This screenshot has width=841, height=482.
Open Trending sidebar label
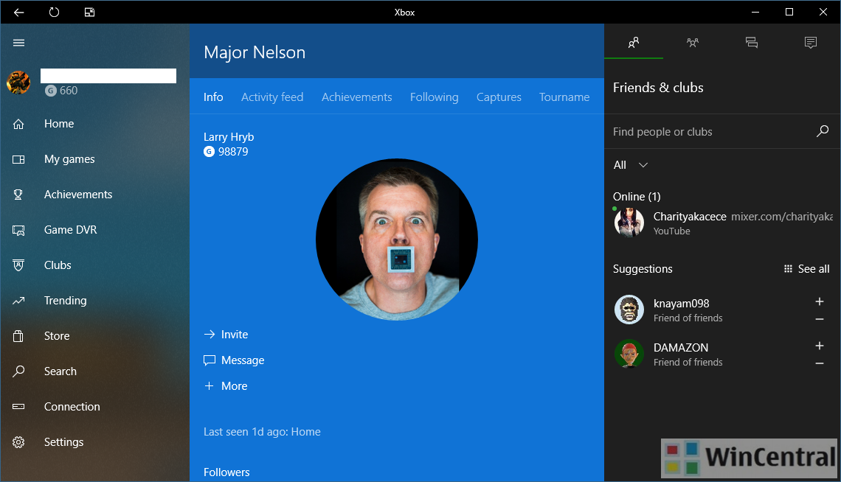pyautogui.click(x=66, y=301)
